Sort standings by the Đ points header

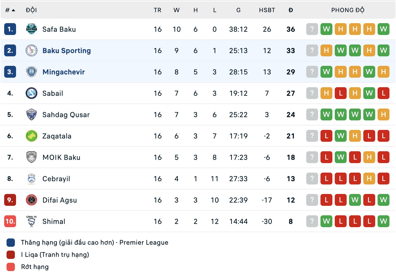point(290,10)
